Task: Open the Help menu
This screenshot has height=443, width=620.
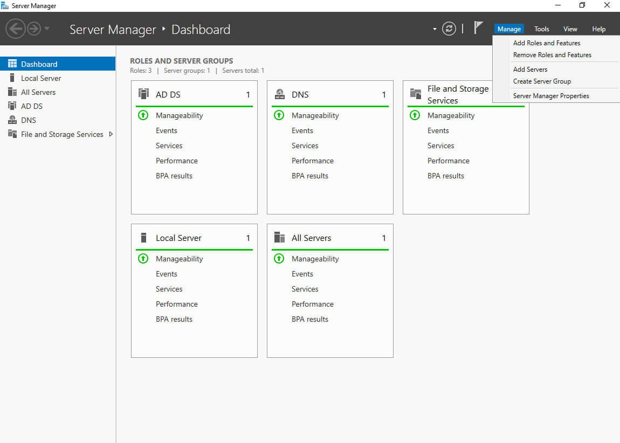Action: 598,29
